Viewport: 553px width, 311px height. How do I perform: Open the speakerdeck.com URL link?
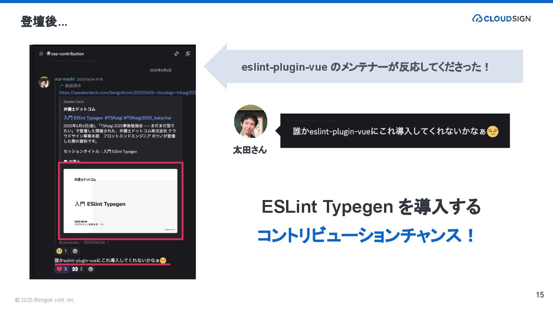coord(127,93)
